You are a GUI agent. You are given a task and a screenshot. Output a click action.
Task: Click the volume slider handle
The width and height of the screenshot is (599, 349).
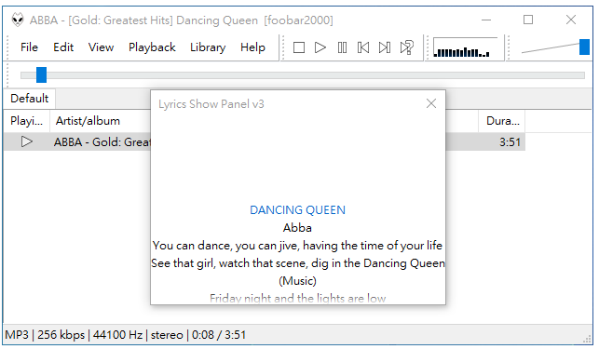(x=584, y=47)
